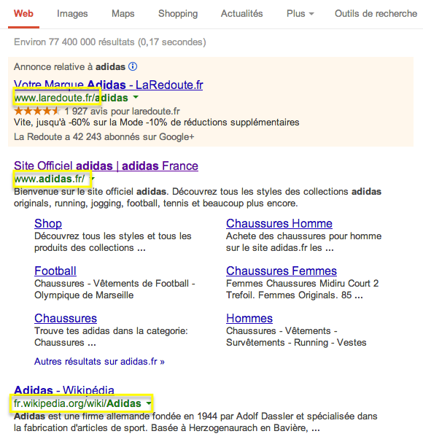Click the star rating for laredoute.fr
This screenshot has width=423, height=442.
[x=36, y=111]
